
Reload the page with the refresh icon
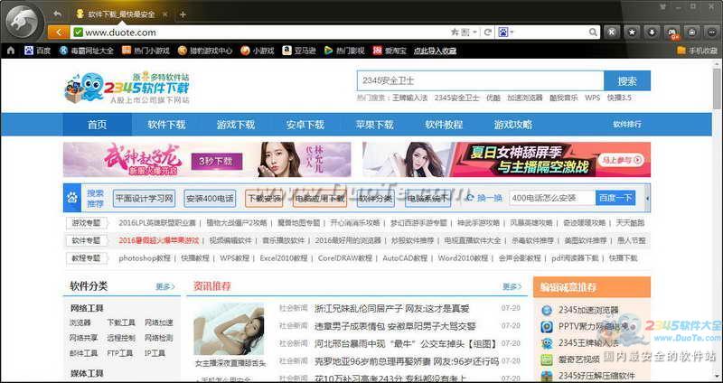click(487, 33)
